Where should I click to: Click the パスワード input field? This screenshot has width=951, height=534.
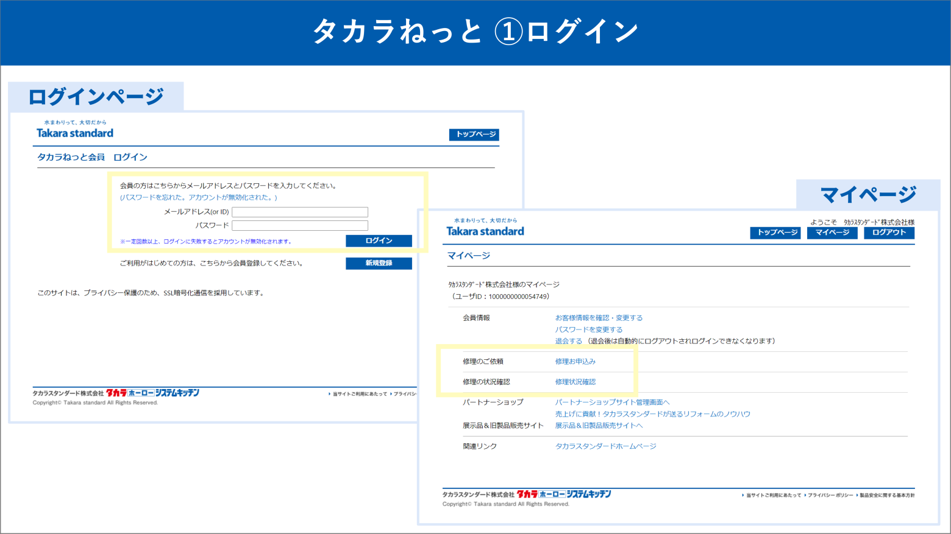click(300, 225)
